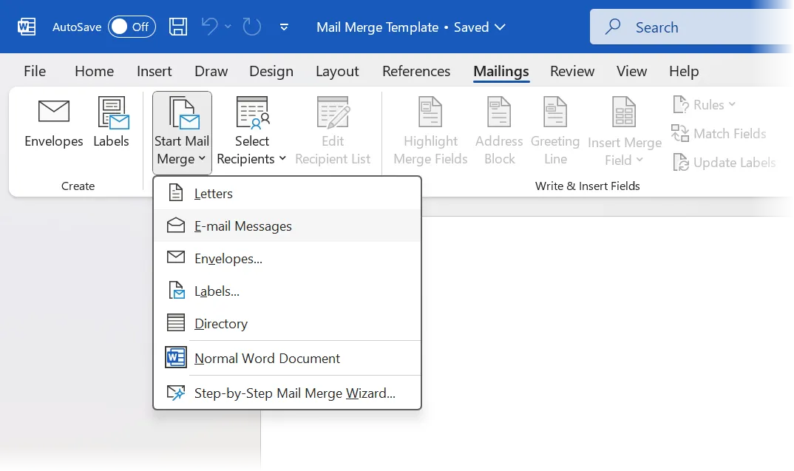
Task: Click the Select Recipients icon
Action: coord(252,112)
